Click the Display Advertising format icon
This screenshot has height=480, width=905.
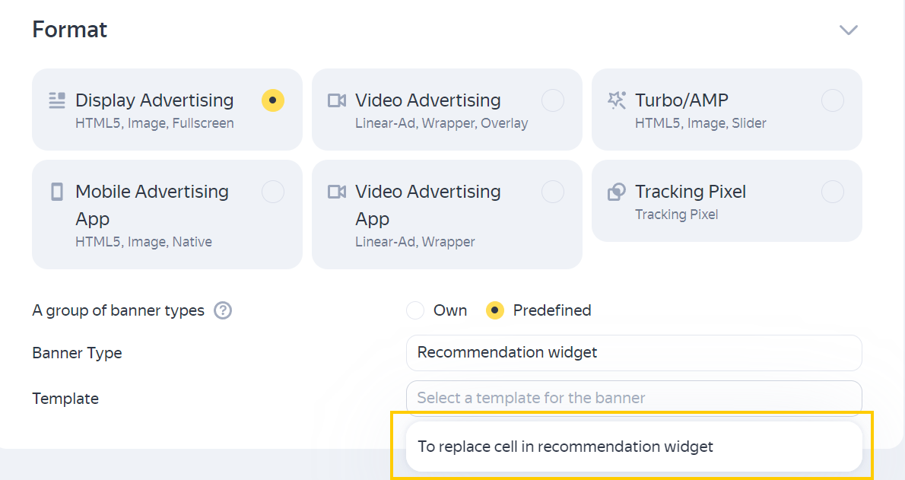click(57, 100)
